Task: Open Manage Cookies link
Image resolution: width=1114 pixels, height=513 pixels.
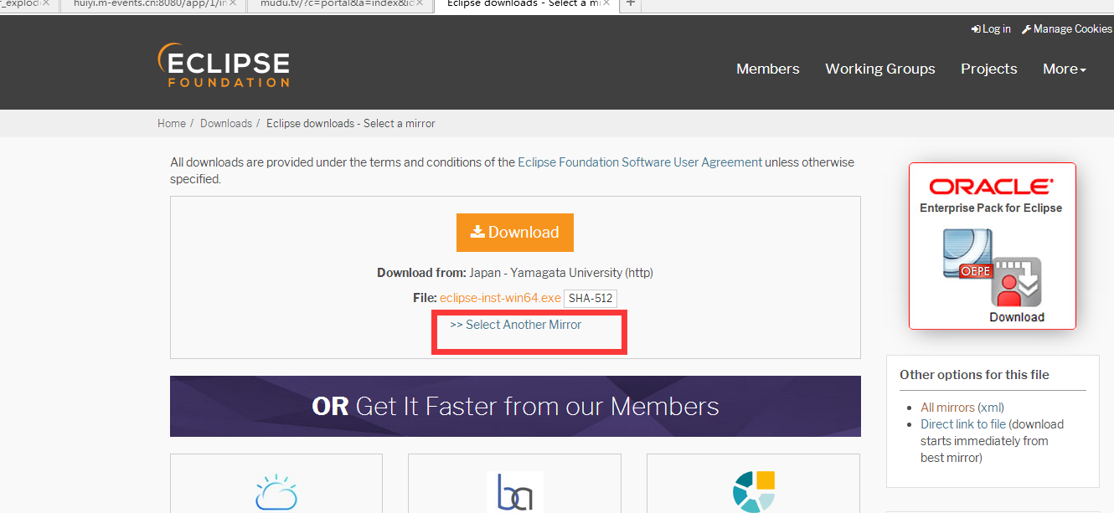Action: pyautogui.click(x=1067, y=28)
